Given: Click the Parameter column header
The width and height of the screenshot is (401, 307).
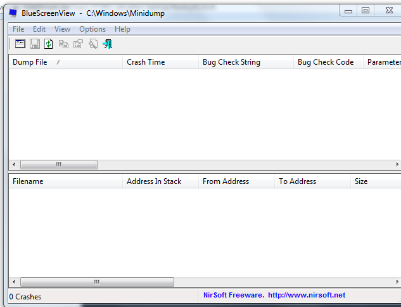Looking at the screenshot, I should click(x=383, y=62).
